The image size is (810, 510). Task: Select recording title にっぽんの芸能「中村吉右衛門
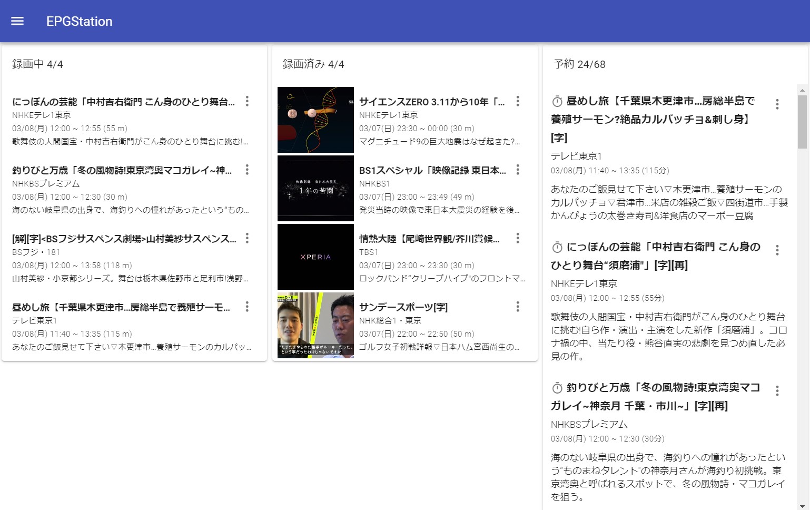[123, 102]
